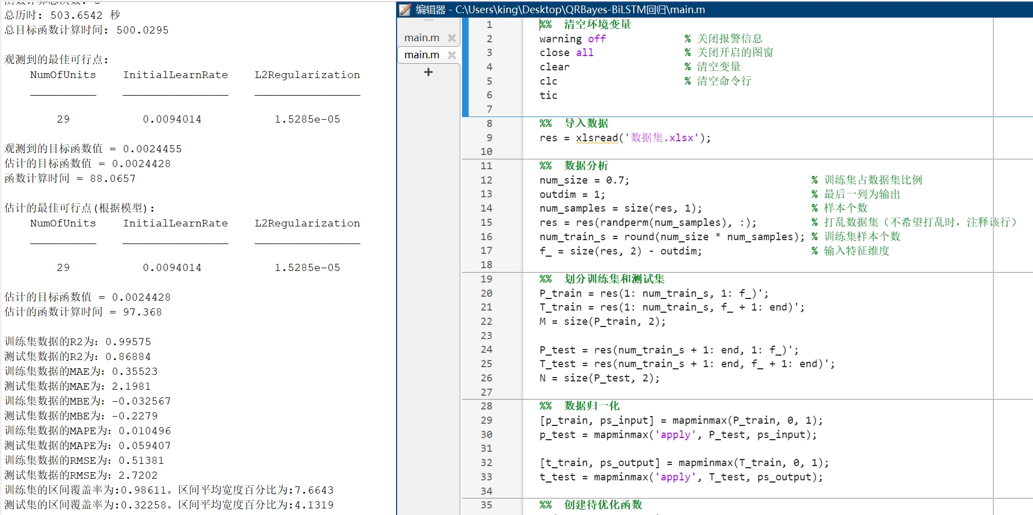The width and height of the screenshot is (1033, 515).
Task: Click the section header %% 数据归一化
Action: [579, 406]
